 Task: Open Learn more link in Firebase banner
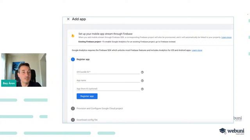coord(226,37)
